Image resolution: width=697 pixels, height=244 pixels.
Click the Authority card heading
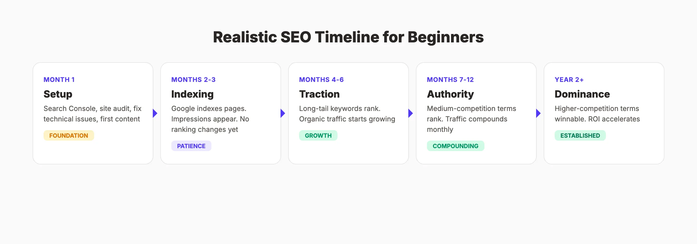(450, 94)
